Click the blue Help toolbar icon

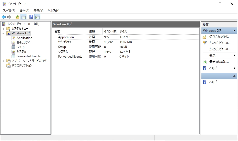pos(31,17)
